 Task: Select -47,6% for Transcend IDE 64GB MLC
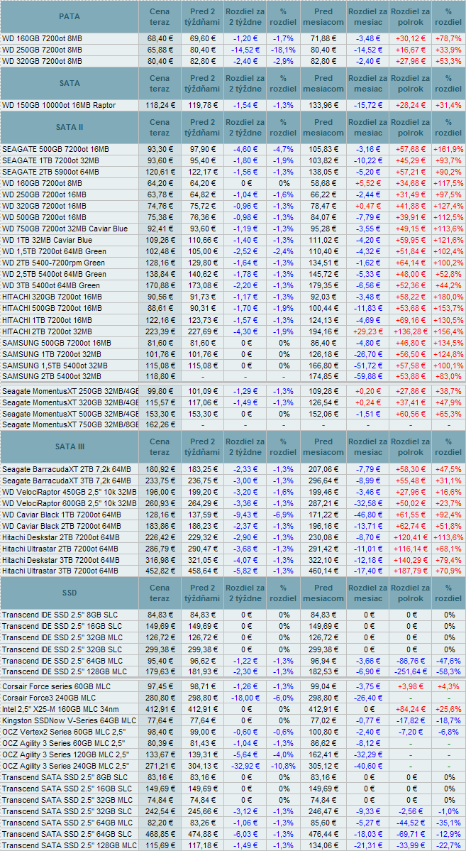[449, 661]
